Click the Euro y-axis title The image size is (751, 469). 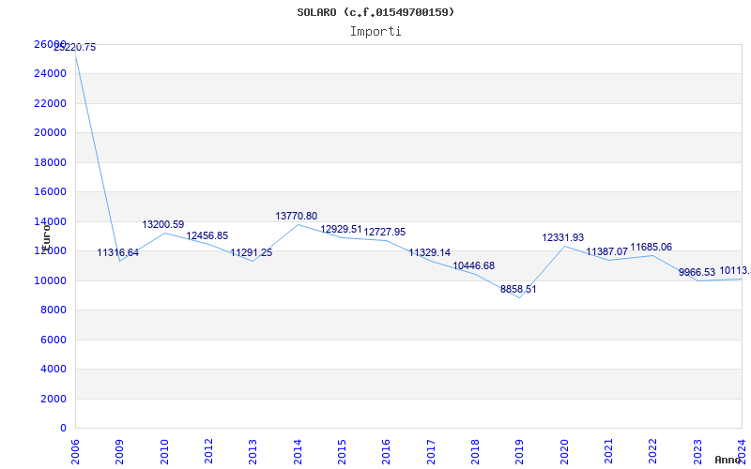[46, 237]
